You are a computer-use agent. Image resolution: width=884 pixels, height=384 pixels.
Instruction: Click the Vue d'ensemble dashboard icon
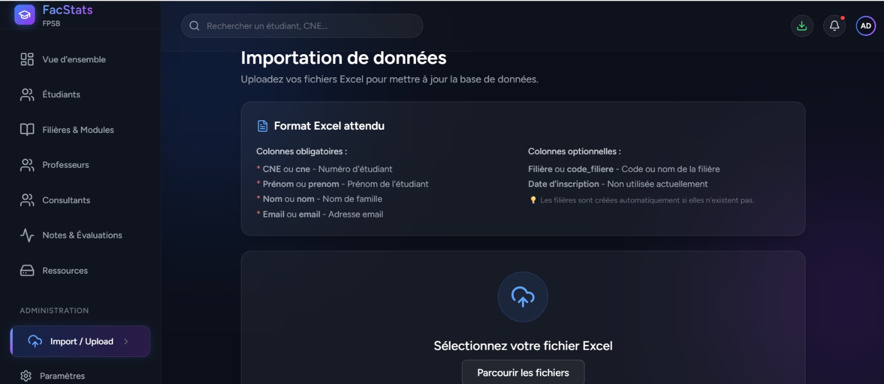[x=27, y=59]
